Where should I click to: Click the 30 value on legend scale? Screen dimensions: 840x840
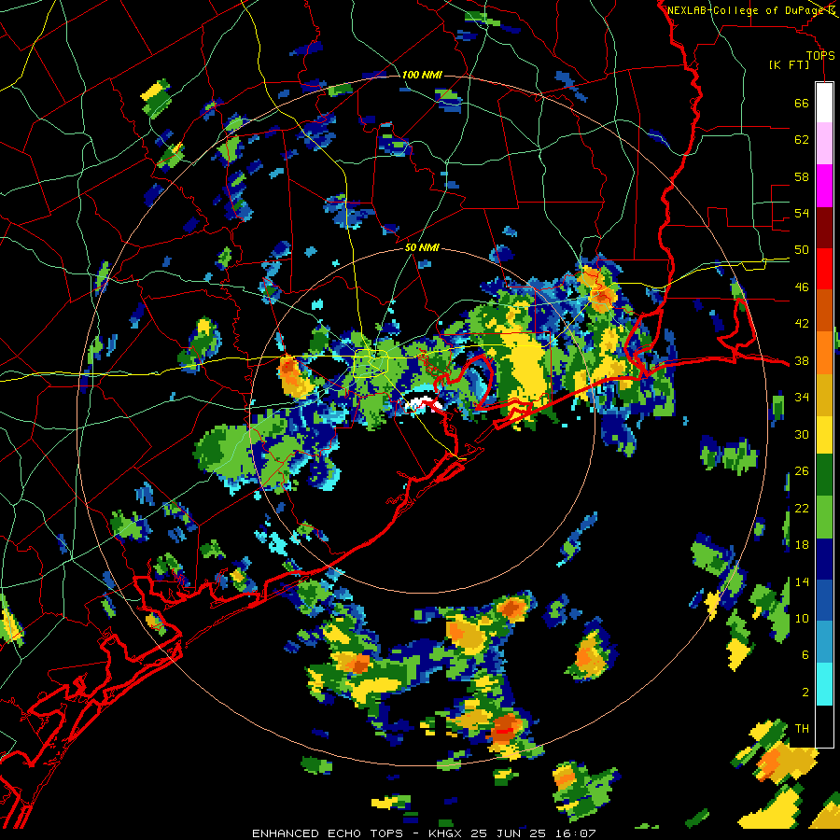point(802,434)
